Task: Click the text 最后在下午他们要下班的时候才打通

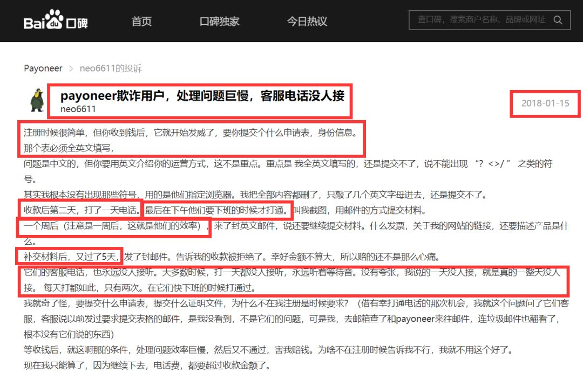Action: pos(217,210)
